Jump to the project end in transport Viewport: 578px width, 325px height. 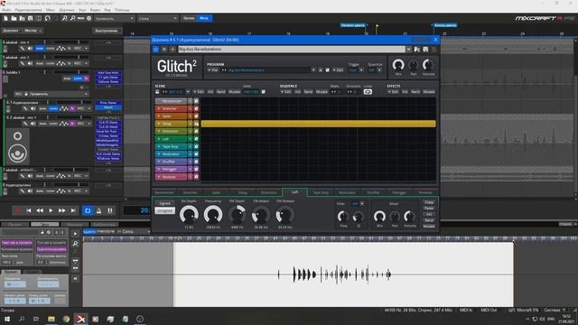[73, 210]
